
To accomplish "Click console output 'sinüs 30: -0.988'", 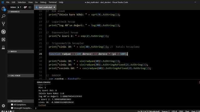I will (56, 102).
